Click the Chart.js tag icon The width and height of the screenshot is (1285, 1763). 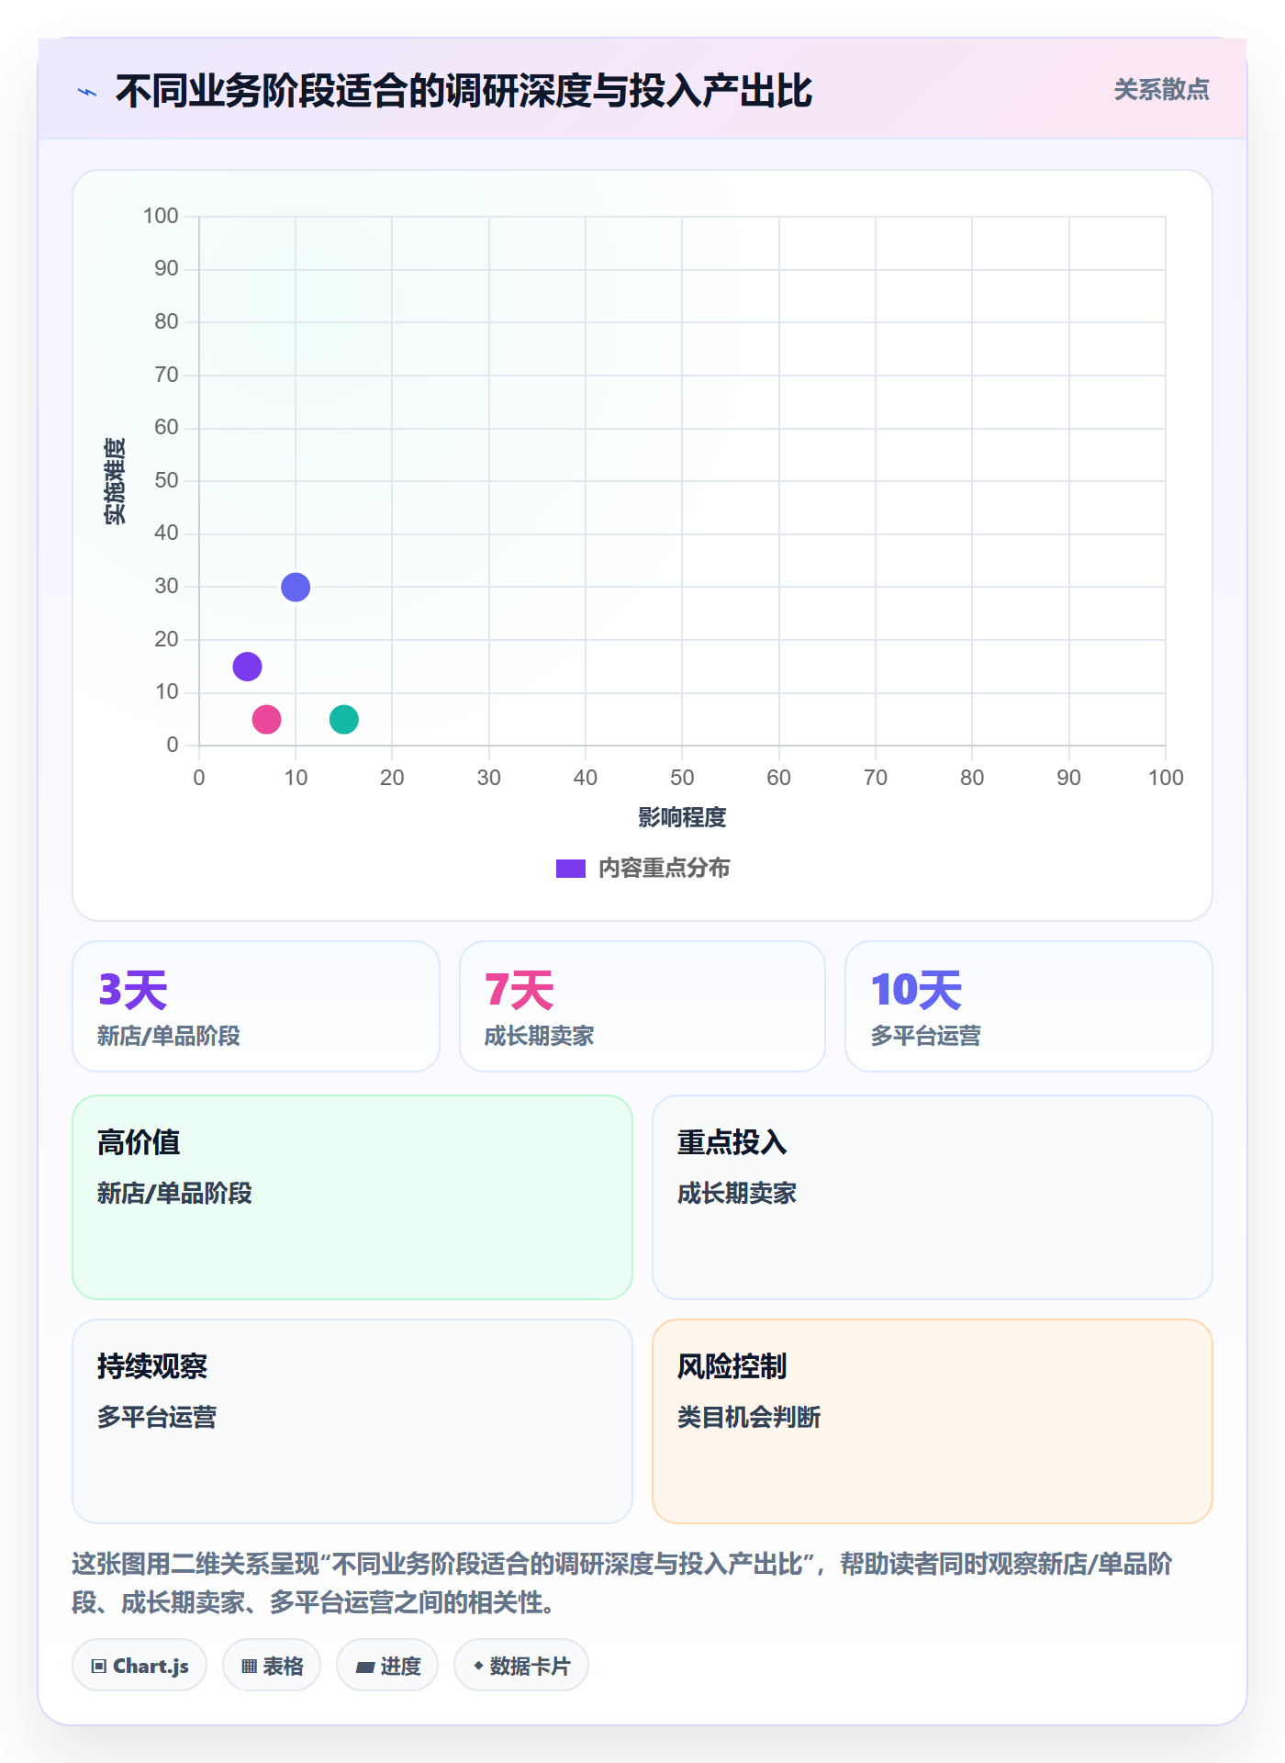click(99, 1666)
